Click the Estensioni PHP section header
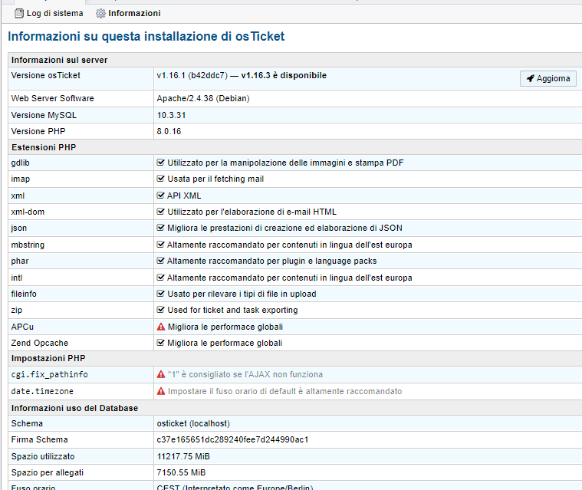This screenshot has width=582, height=490. (x=44, y=147)
